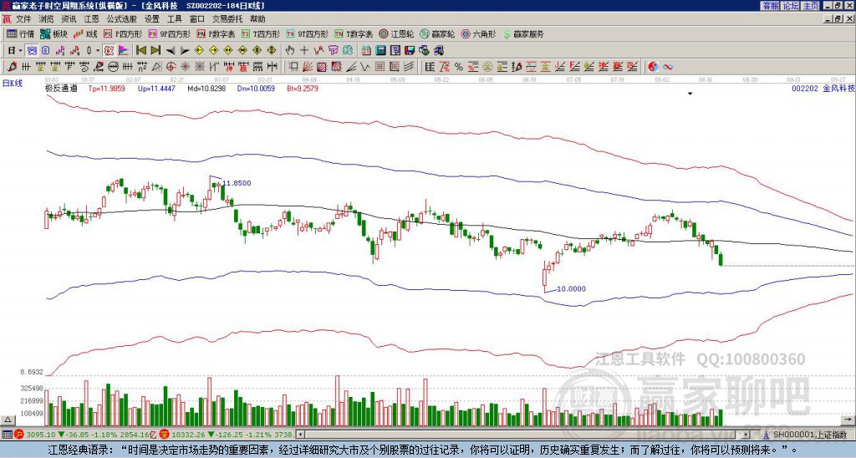Click the black left arrow icon
The image size is (856, 458).
[x=171, y=51]
